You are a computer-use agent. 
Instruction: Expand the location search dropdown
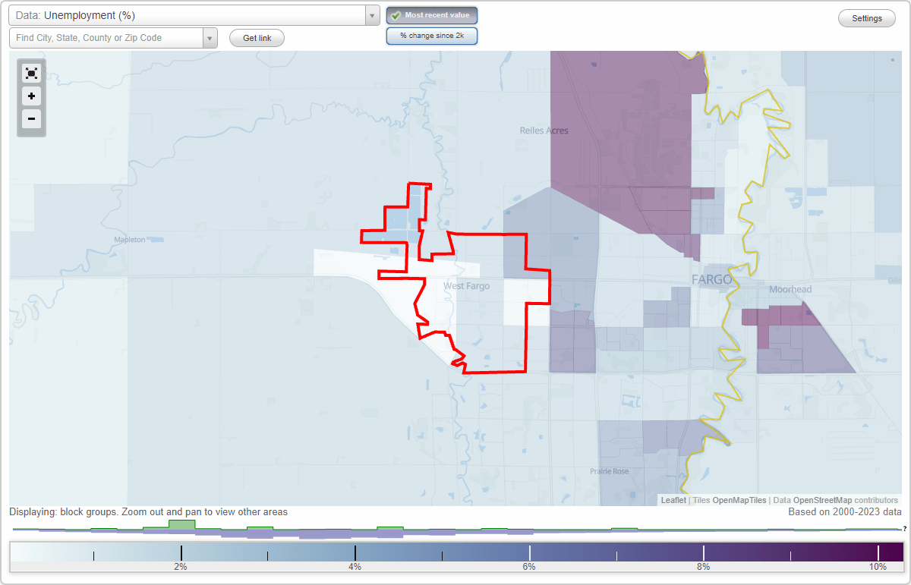coord(210,37)
